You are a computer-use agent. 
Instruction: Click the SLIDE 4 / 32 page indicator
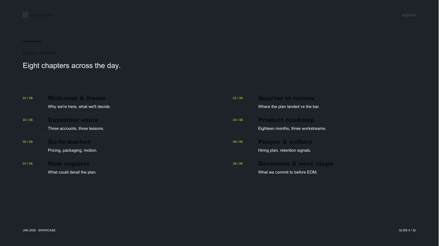click(407, 230)
